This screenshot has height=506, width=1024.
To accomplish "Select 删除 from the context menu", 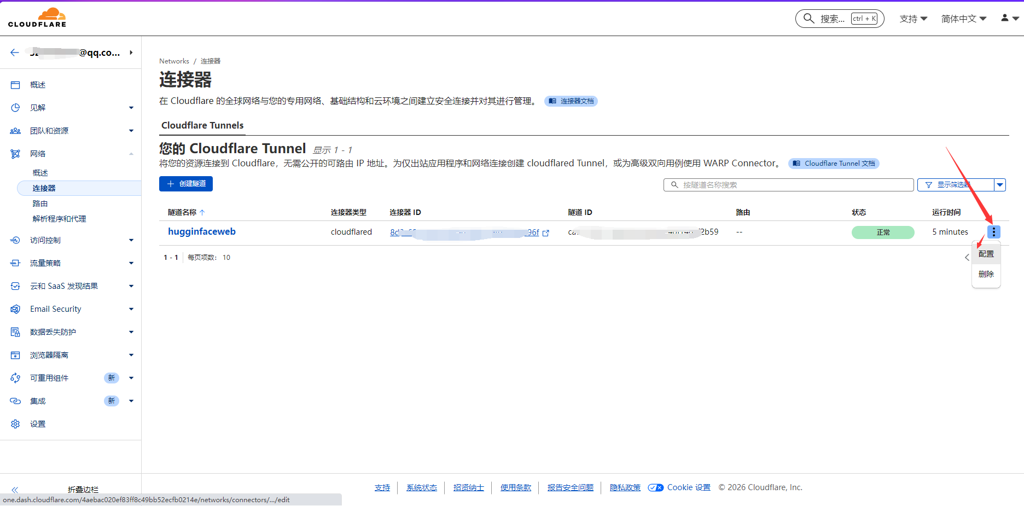I will (986, 274).
